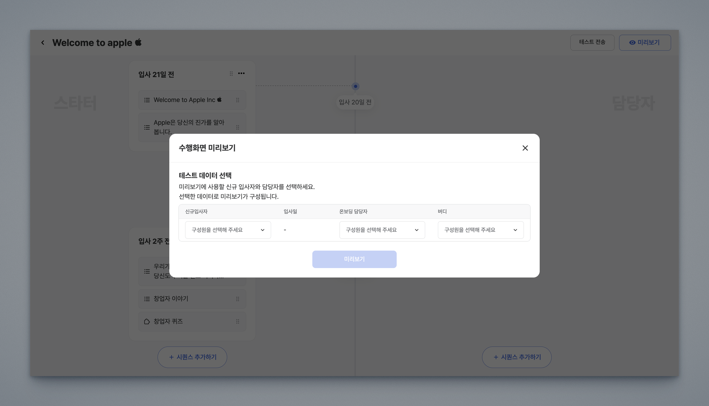Open the three-dot menu of 입사 21일 전
Image resolution: width=709 pixels, height=406 pixels.
241,73
